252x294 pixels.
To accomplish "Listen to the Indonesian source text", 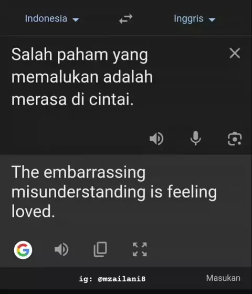I will tap(156, 139).
